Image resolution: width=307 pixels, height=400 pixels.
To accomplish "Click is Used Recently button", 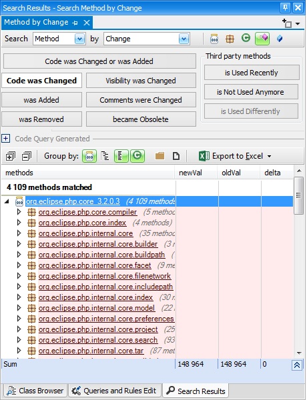I will [x=252, y=73].
